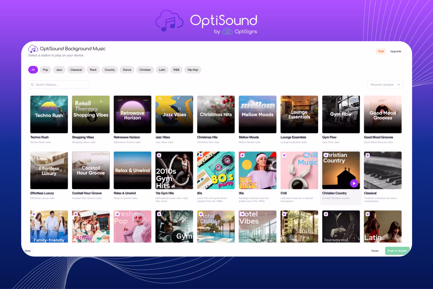Click premium crown badge on Chill station
433x289 pixels.
click(284, 155)
